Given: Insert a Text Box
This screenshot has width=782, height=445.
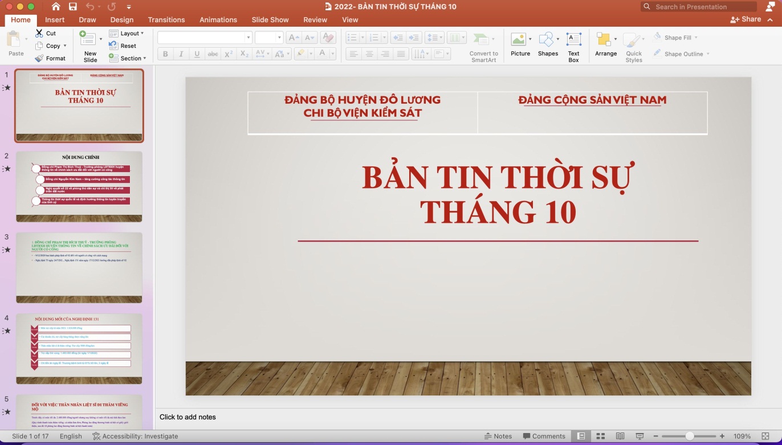Looking at the screenshot, I should 573,47.
